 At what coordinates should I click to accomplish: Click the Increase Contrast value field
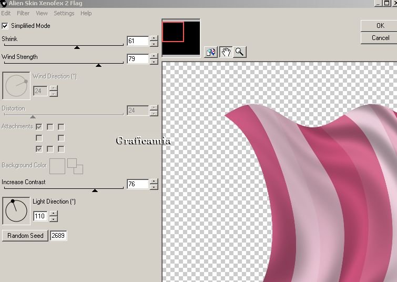click(x=137, y=184)
